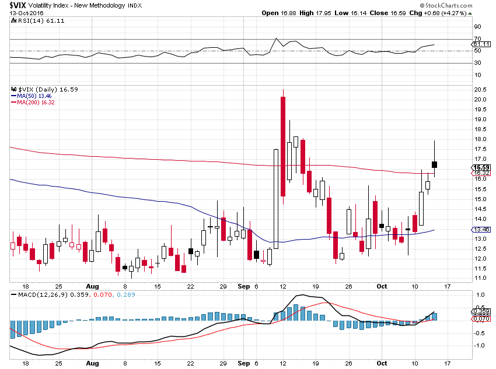
Task: Click the blue MA(50) legend line marker
Action: (13, 96)
